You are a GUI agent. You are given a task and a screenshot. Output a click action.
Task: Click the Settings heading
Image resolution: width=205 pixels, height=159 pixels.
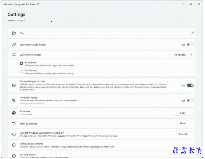click(x=17, y=14)
